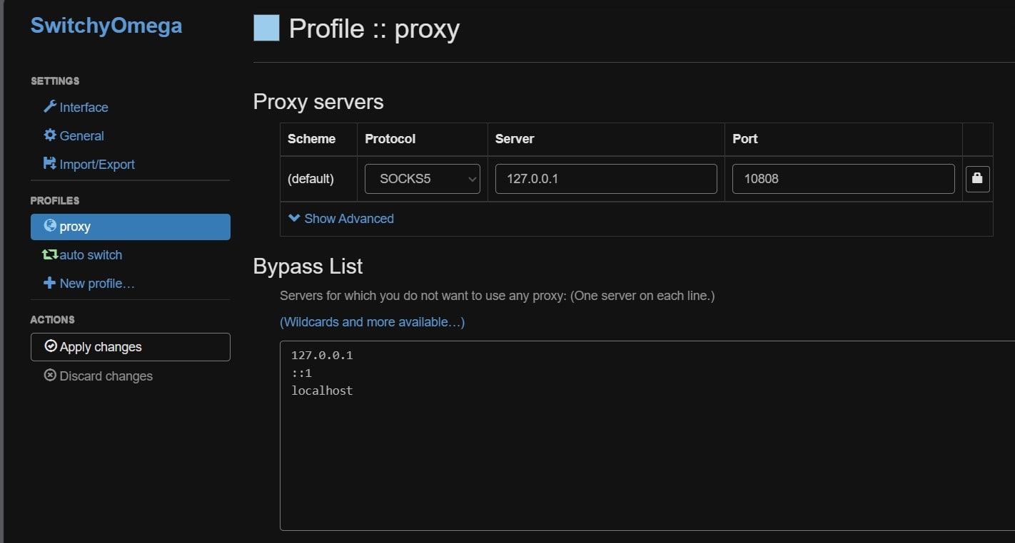Open the Interface settings page
This screenshot has height=543, width=1015.
tap(76, 107)
